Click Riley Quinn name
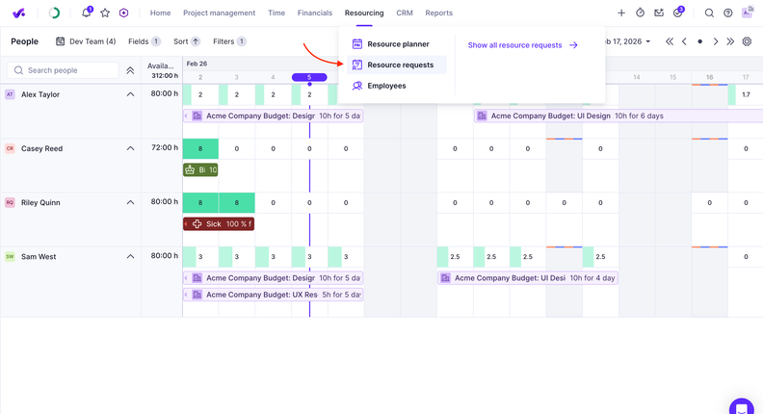Viewport: 763px width, 414px height. pos(40,202)
